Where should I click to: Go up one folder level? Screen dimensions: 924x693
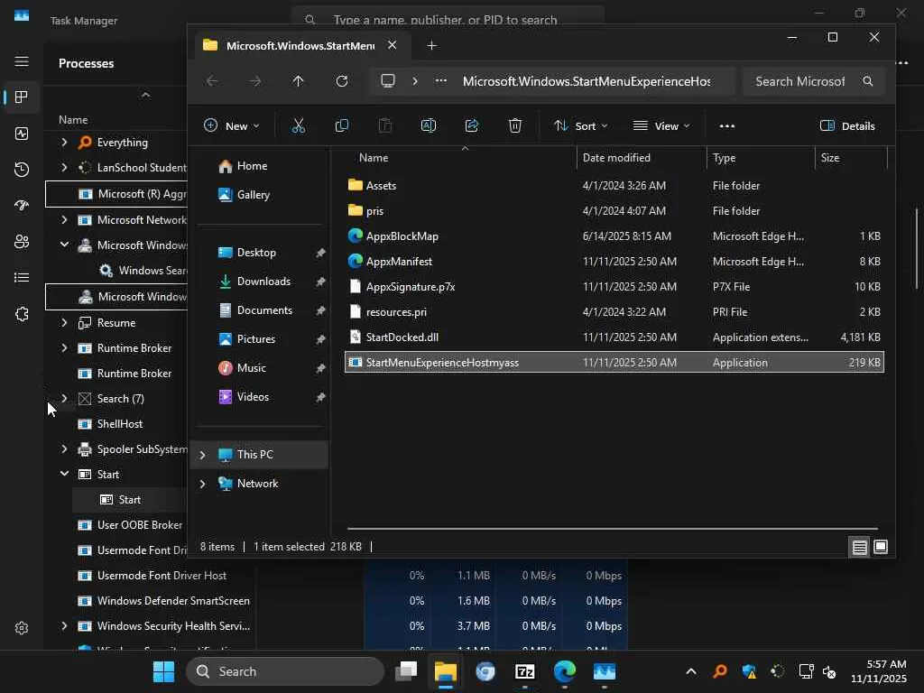pyautogui.click(x=299, y=81)
